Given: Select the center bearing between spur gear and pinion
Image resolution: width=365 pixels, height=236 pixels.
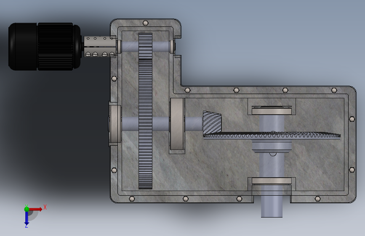Looking at the screenshot, I should point(177,124).
